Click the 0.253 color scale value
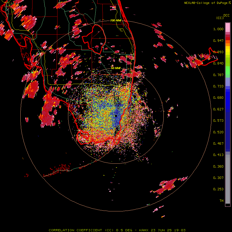 click(x=218, y=189)
